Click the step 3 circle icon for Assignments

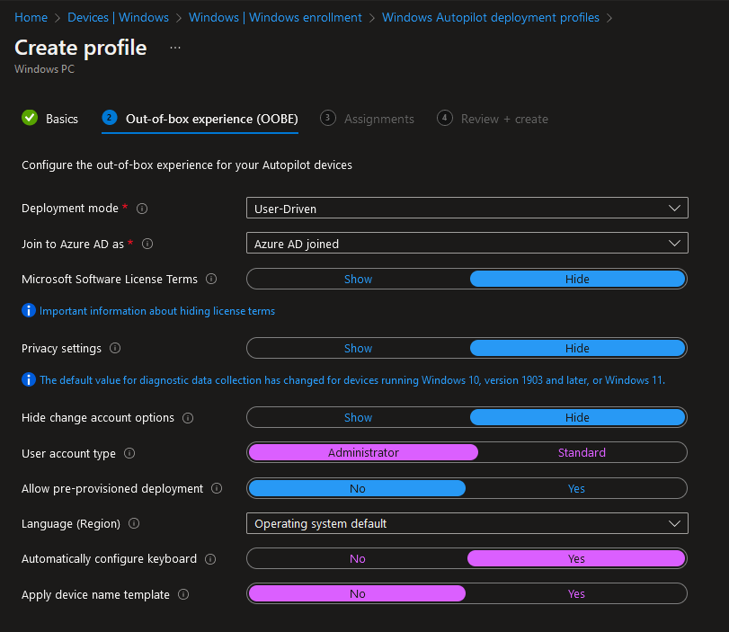[x=328, y=118]
